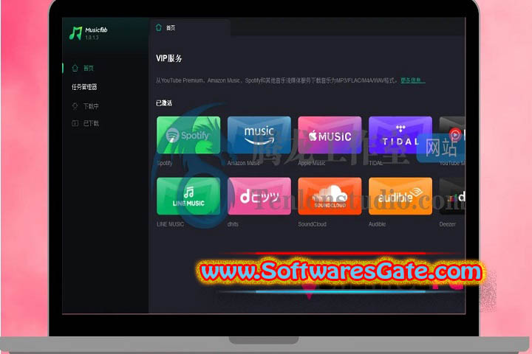This screenshot has height=354, width=532.
Task: Click the Apple Music label text
Action: click(312, 163)
